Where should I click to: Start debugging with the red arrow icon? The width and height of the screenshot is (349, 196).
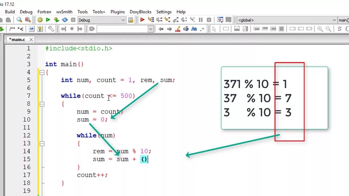point(142,20)
